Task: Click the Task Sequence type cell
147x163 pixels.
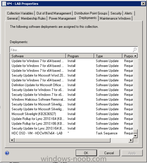Action: (x=107, y=133)
